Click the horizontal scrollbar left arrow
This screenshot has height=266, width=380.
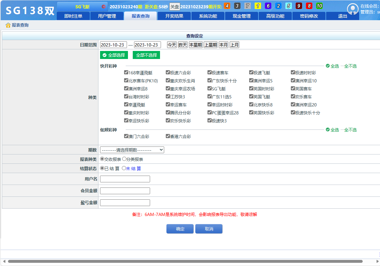(x=4, y=262)
